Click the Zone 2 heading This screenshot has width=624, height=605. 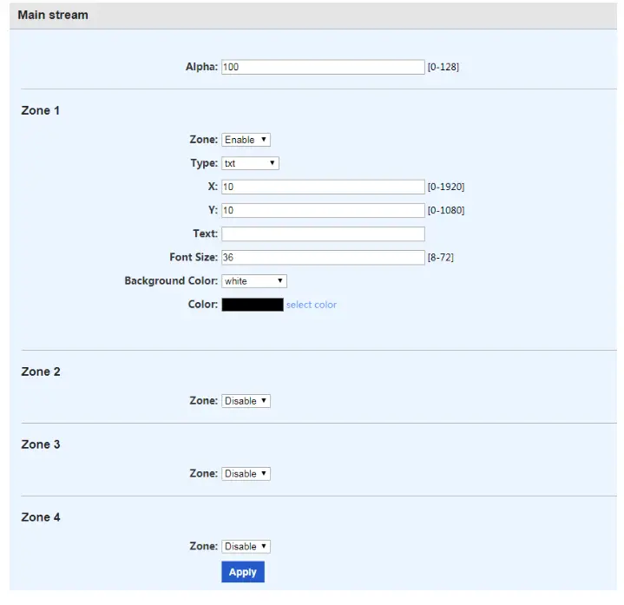41,372
